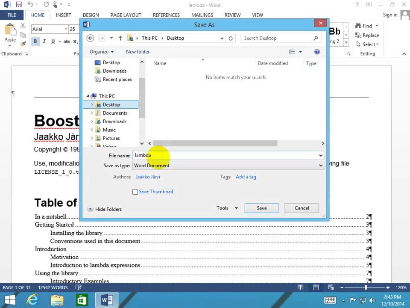Open the on-screen keyboard tray icon

[330, 300]
